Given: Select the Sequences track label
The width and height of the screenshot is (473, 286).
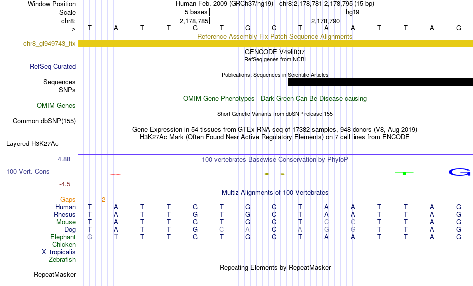Looking at the screenshot, I should 59,82.
